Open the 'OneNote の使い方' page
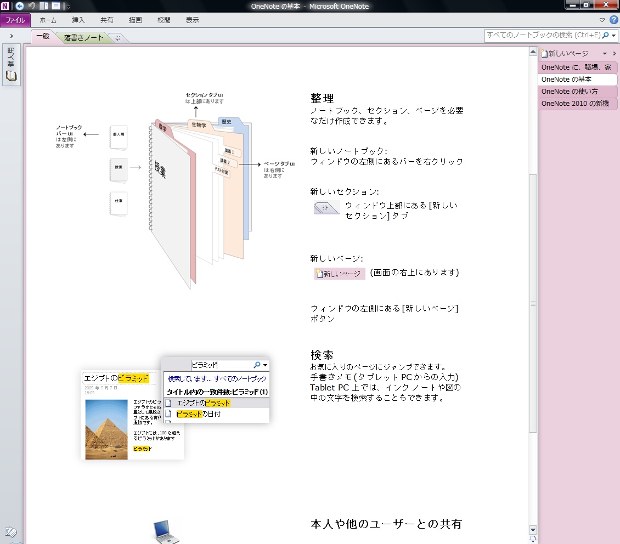This screenshot has width=620, height=544. point(577,91)
